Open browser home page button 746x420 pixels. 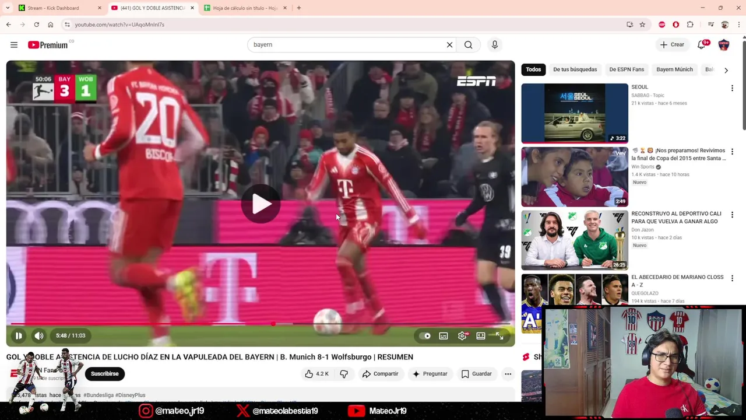(51, 24)
